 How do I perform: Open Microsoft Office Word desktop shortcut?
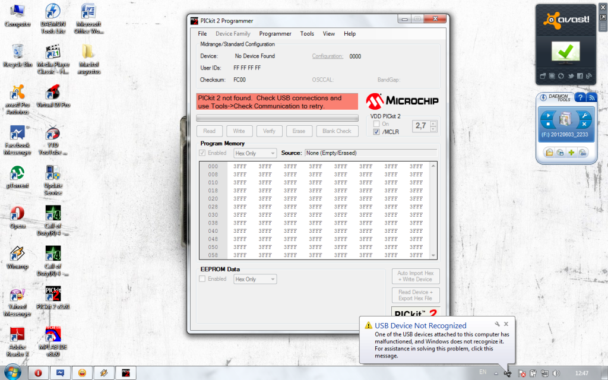[89, 18]
